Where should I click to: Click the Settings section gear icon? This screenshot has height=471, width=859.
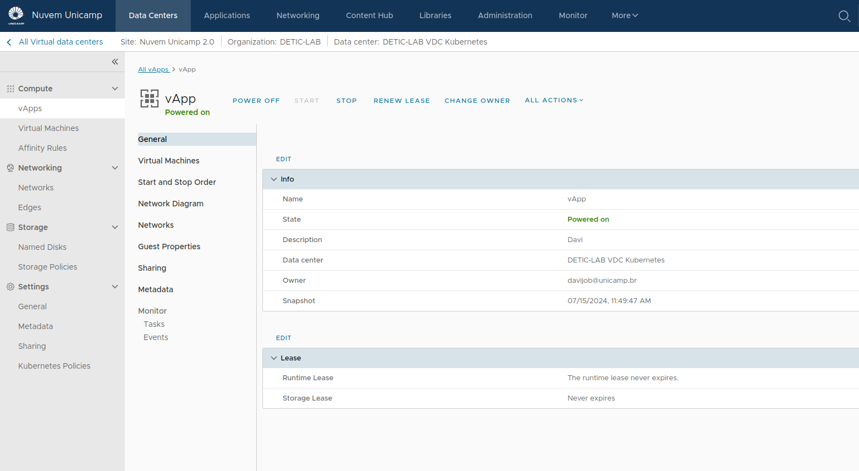(10, 287)
